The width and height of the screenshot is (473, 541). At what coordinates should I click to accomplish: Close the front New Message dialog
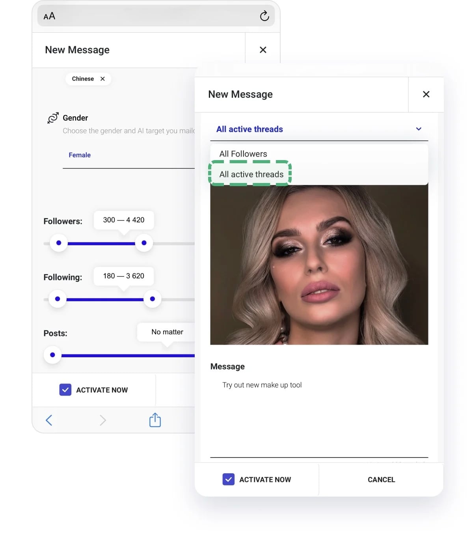tap(426, 94)
